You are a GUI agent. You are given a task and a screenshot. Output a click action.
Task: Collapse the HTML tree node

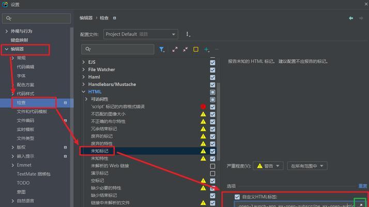coord(84,92)
